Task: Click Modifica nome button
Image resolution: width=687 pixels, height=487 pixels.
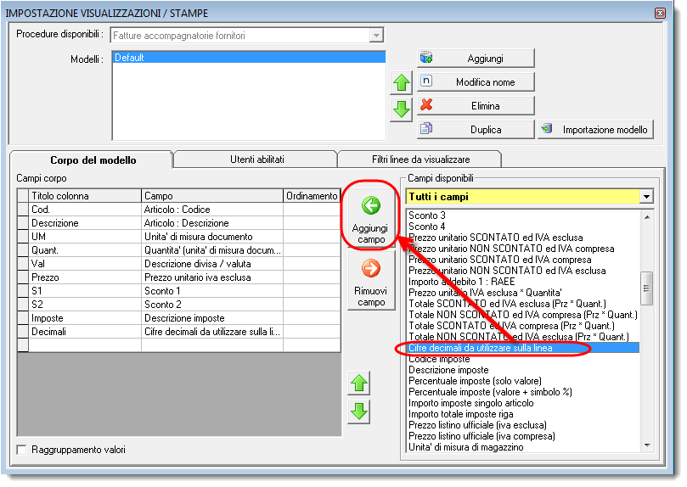Action: (x=476, y=81)
